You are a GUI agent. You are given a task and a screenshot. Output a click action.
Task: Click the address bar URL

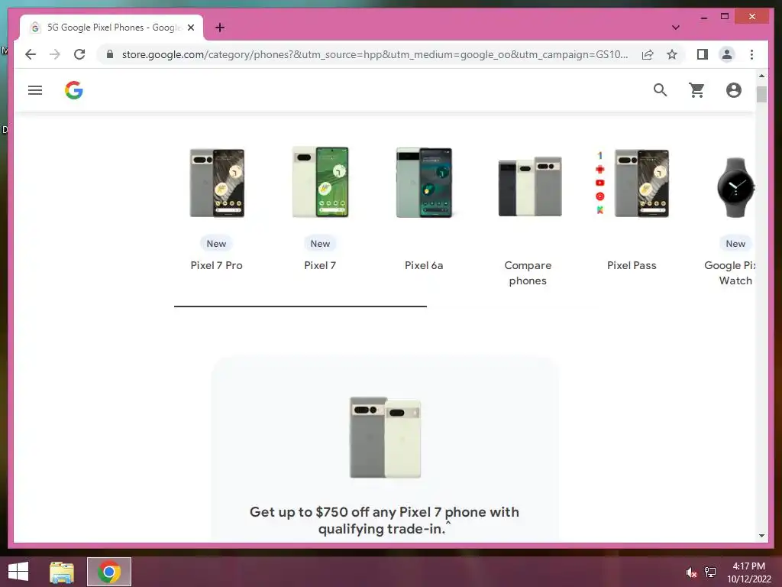coord(374,54)
